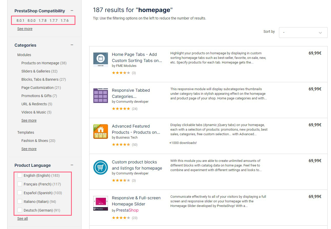Click the Business Tech author name
This screenshot has width=331, height=229.
127,138
